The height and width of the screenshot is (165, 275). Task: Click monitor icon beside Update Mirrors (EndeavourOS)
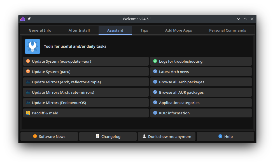(x=28, y=102)
